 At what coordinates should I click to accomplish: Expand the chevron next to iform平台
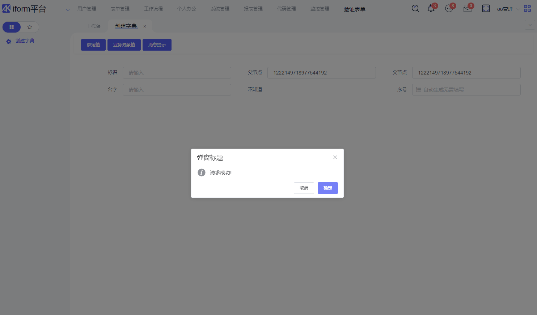point(67,10)
